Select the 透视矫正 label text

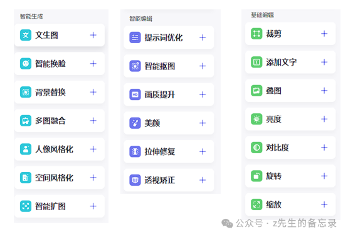point(160,180)
